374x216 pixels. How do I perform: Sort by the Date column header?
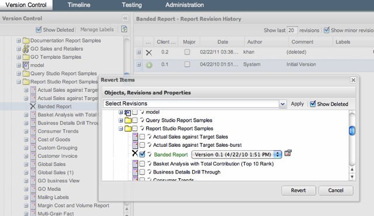[x=223, y=42]
